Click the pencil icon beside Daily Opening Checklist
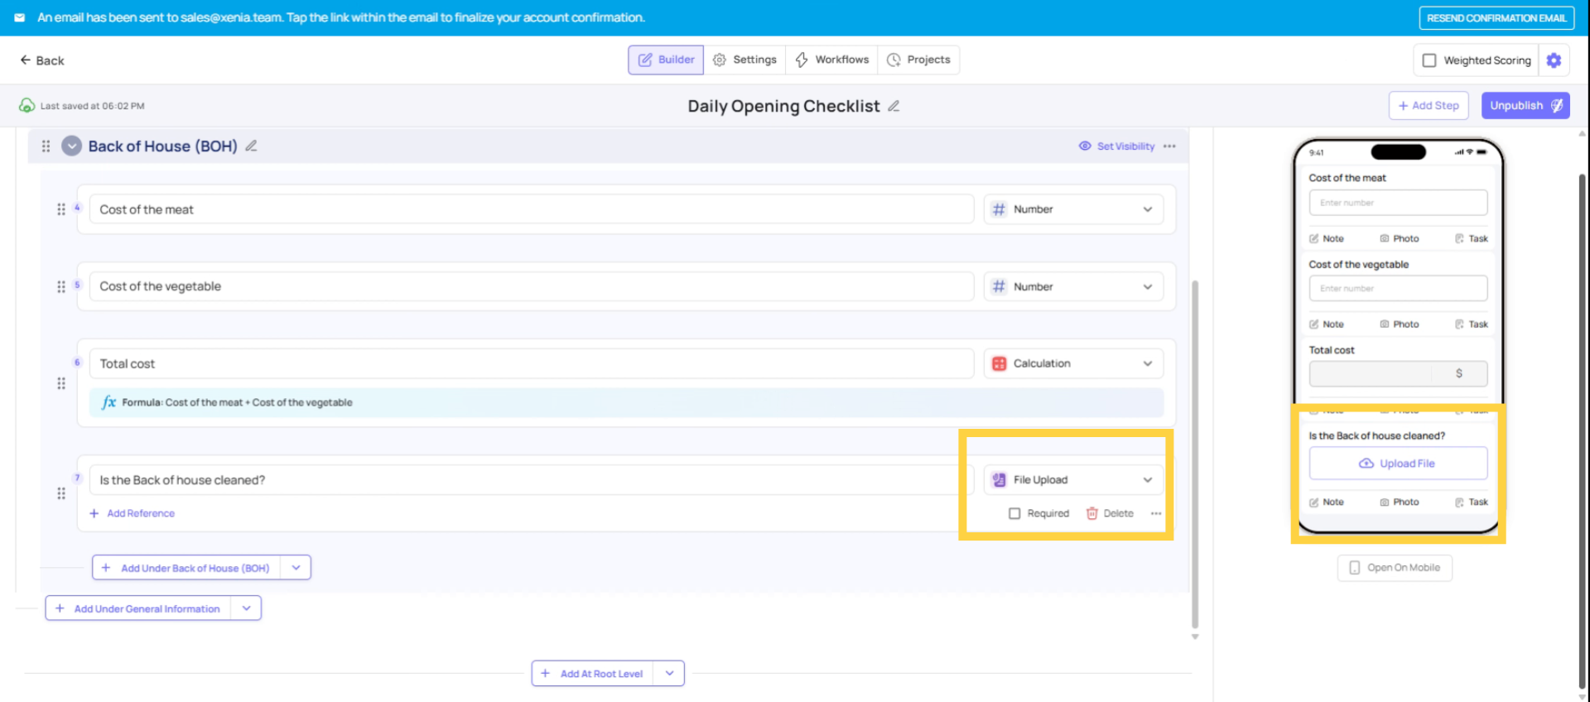The image size is (1590, 702). 894,106
